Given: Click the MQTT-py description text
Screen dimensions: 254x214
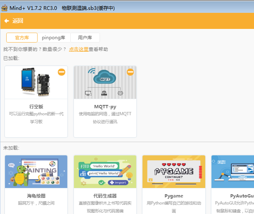Looking at the screenshot, I should [105, 118].
